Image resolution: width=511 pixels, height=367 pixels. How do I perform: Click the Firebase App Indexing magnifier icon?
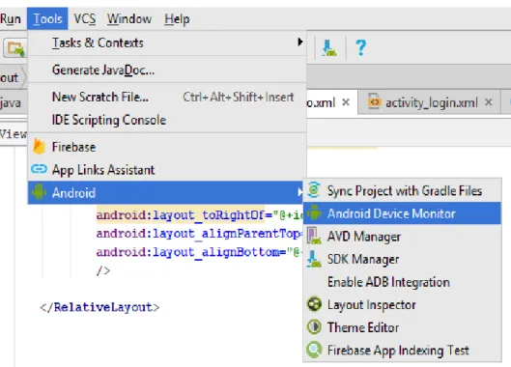coord(315,350)
